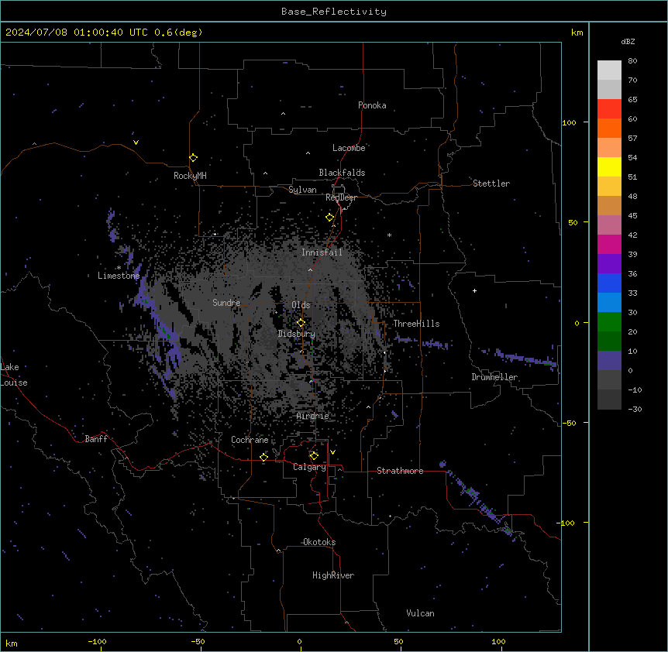
Task: Click the Ponoka city label
Action: point(372,105)
